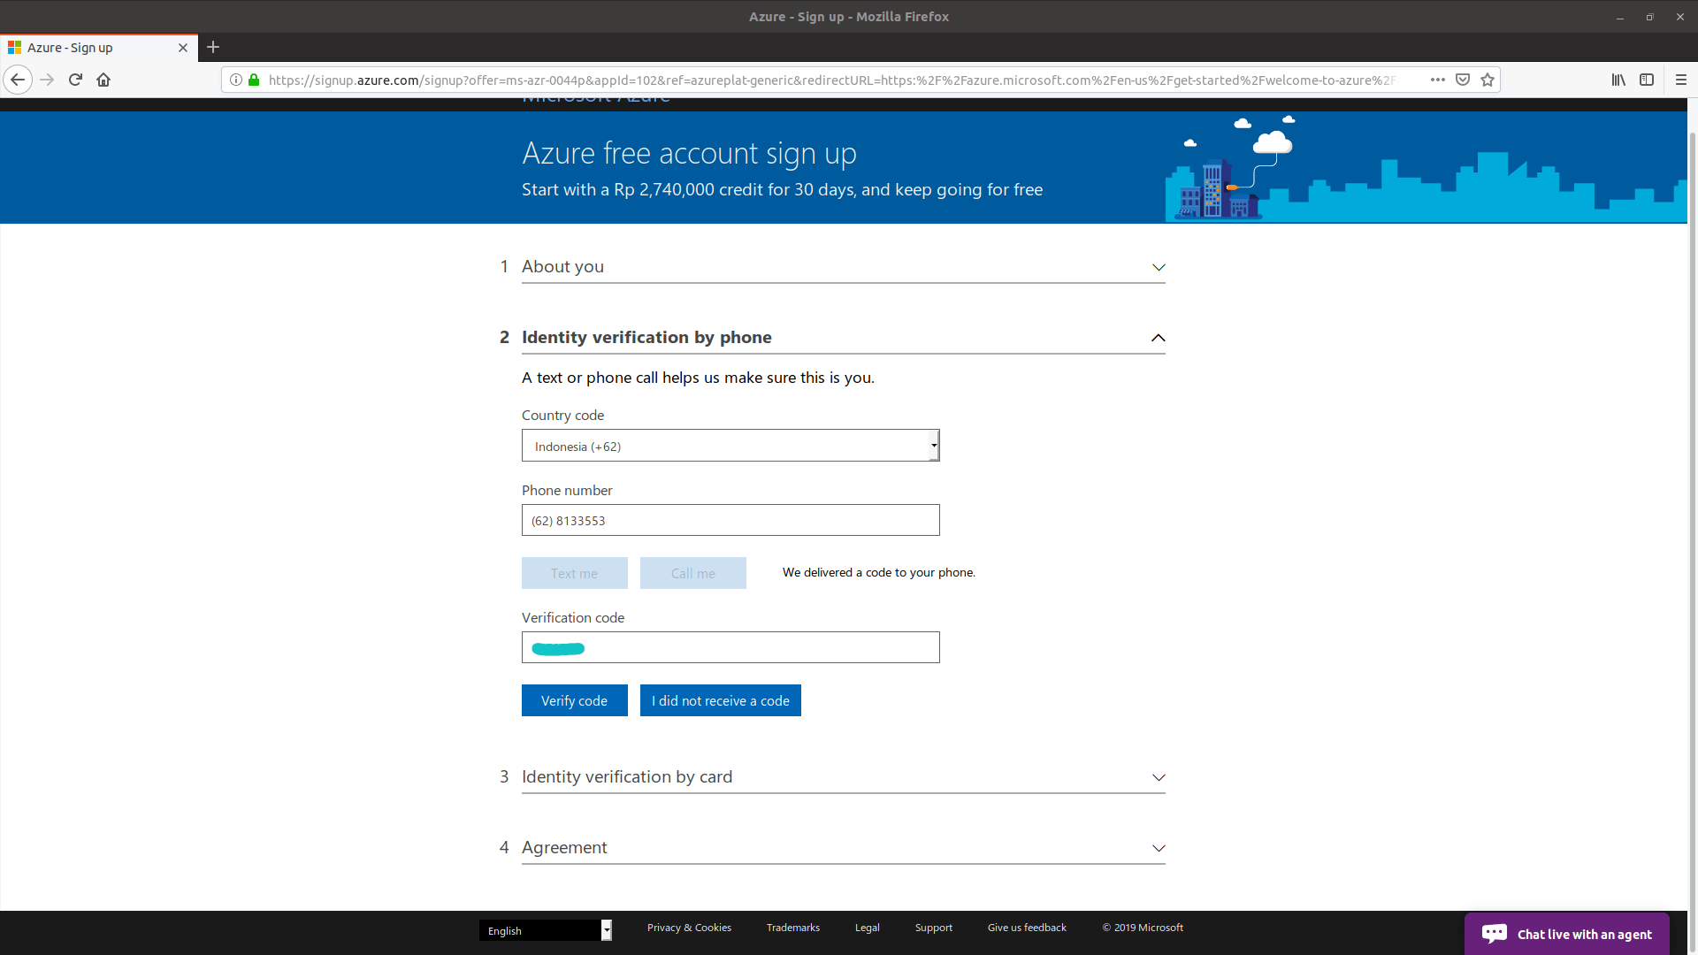Screen dimensions: 1698x955
Task: Open the Firefox Library icon
Action: click(1618, 80)
